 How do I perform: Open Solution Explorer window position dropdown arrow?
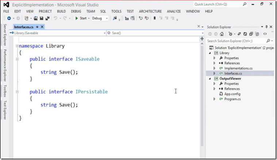262,27
